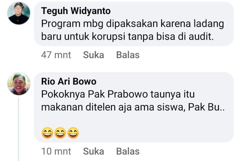Tap the comment line 'baru untuk korupsi tanpa bisa di audit'

tap(128, 37)
